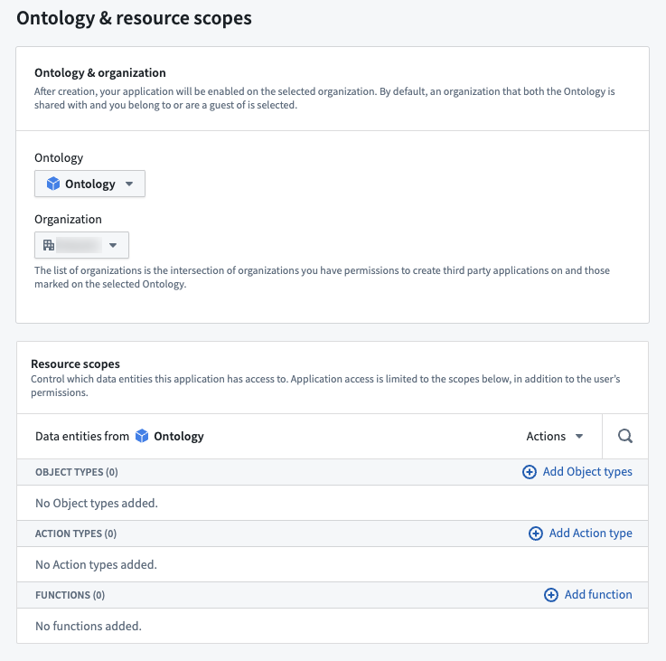
Task: Expand the Actions dropdown menu
Action: pos(554,436)
